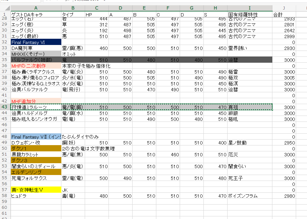Screen dimensions: 307x219
Task: Click the 2950 total in D.ウェポン・改 row
Action: (x=284, y=142)
